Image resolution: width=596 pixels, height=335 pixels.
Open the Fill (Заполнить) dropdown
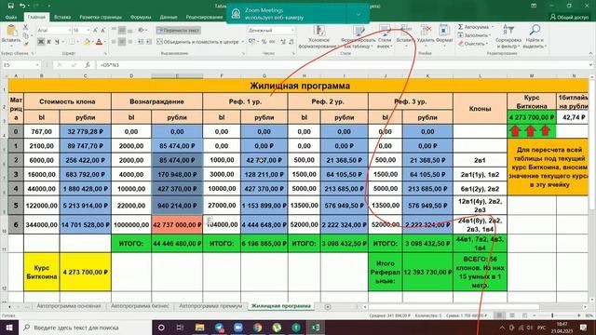click(x=473, y=35)
